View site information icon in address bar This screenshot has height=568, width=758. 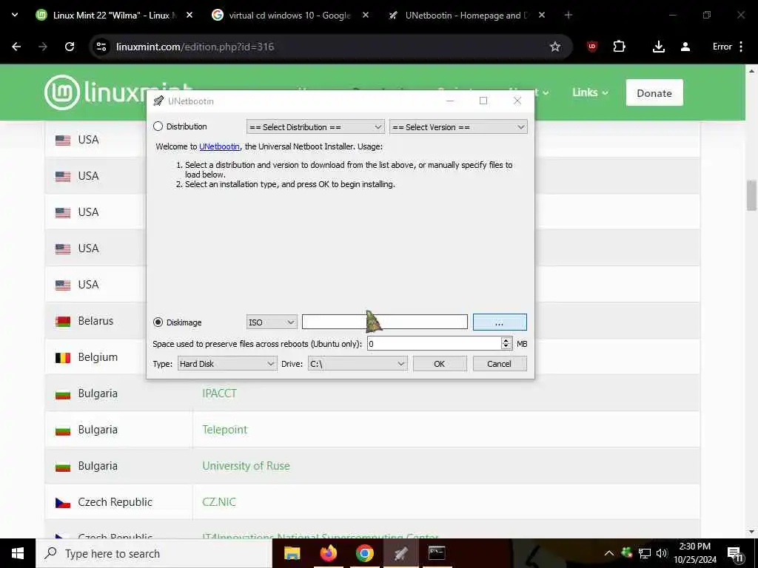click(x=101, y=47)
